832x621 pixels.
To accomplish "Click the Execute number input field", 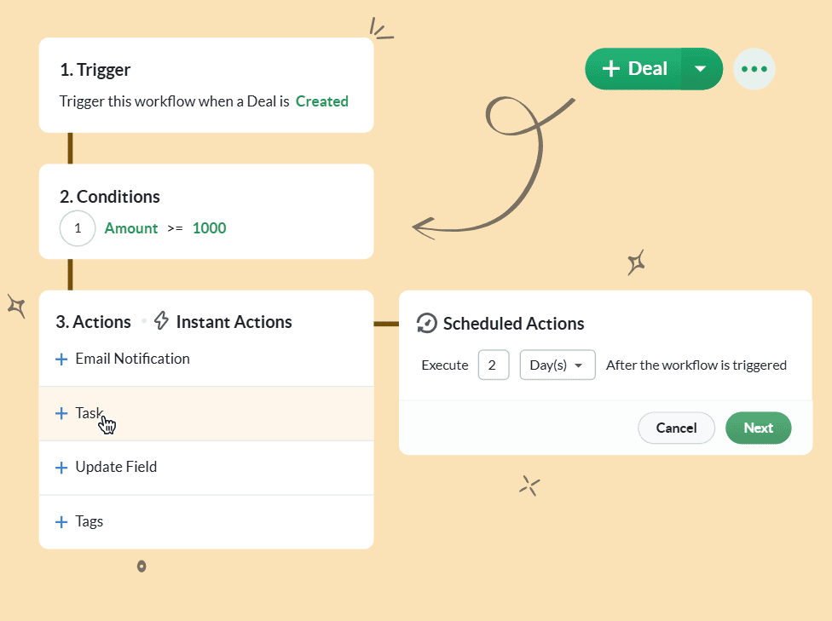I will coord(494,365).
